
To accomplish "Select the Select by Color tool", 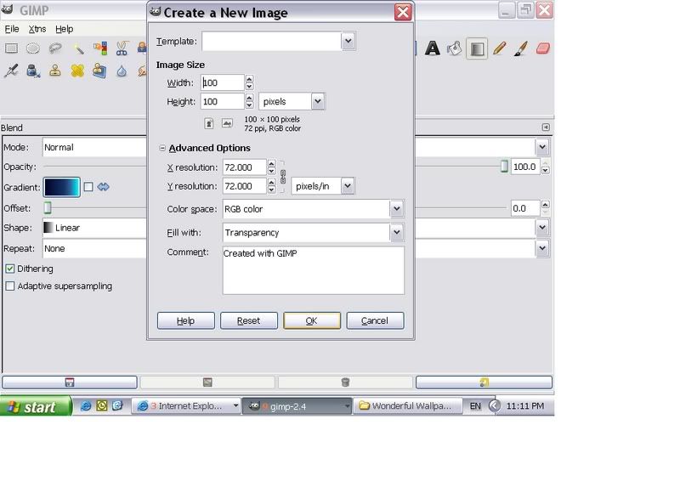I will point(99,48).
